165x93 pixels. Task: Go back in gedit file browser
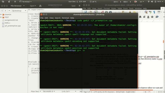(2, 11)
